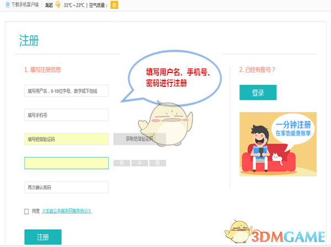331x247 pixels.
Task: Click the yellow chick mascot under speech bubble
Action: coord(165,123)
